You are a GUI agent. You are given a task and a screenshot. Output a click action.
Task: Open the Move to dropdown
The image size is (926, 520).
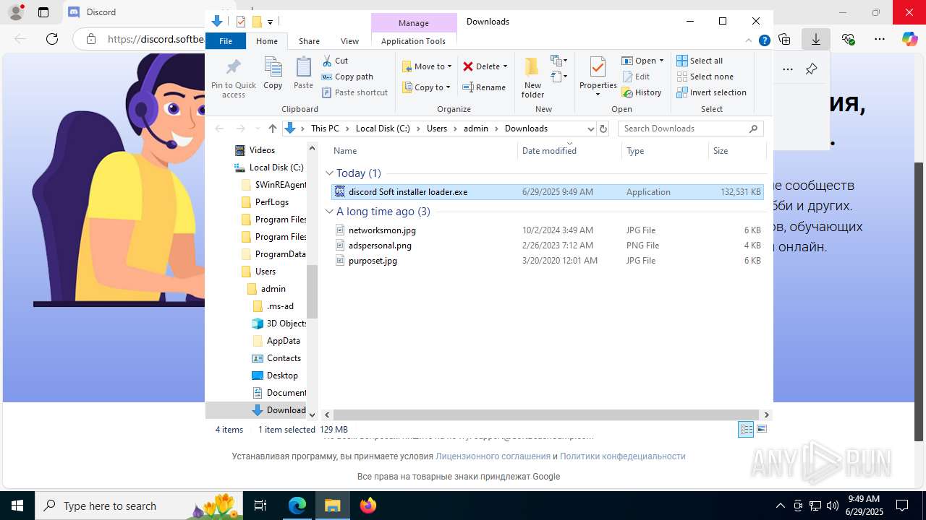(428, 66)
